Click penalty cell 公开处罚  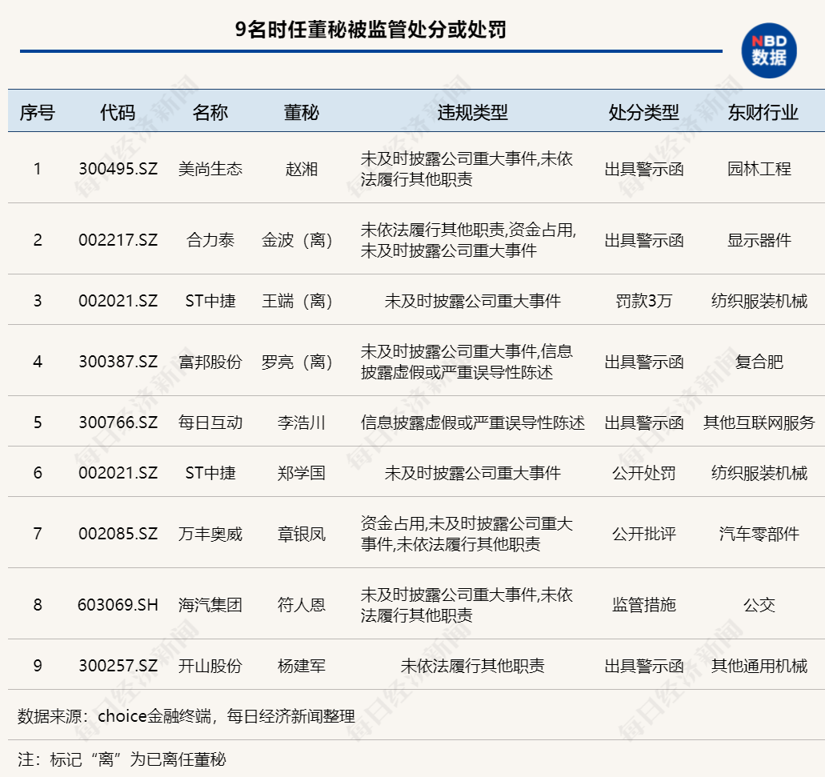[x=643, y=473]
